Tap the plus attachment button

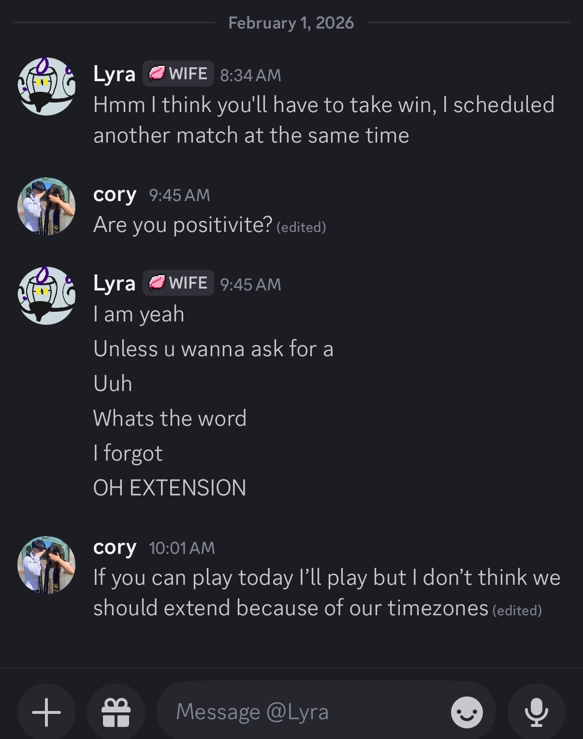point(46,712)
